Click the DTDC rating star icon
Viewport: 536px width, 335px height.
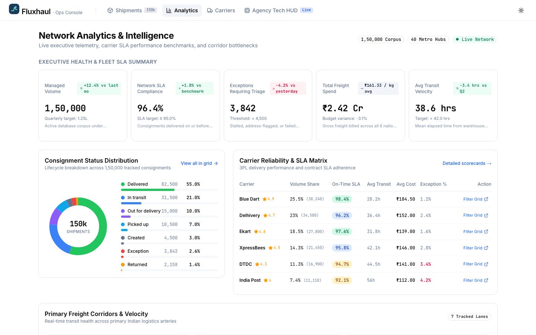257,264
